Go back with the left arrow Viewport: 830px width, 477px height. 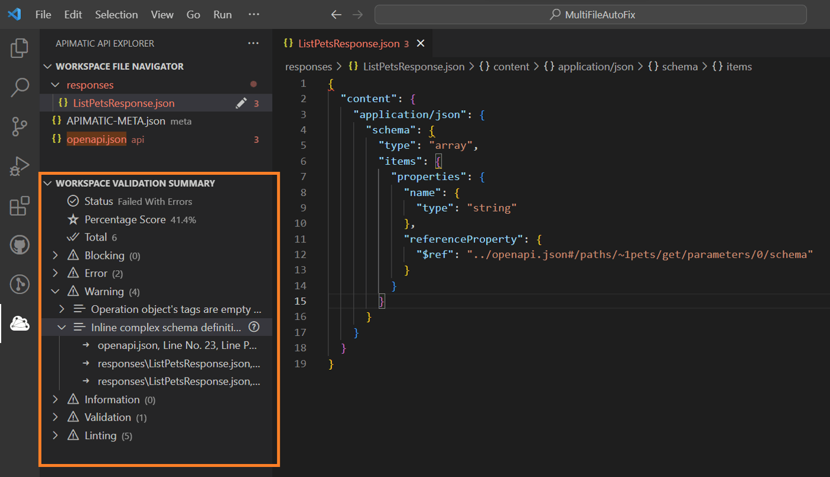point(336,15)
